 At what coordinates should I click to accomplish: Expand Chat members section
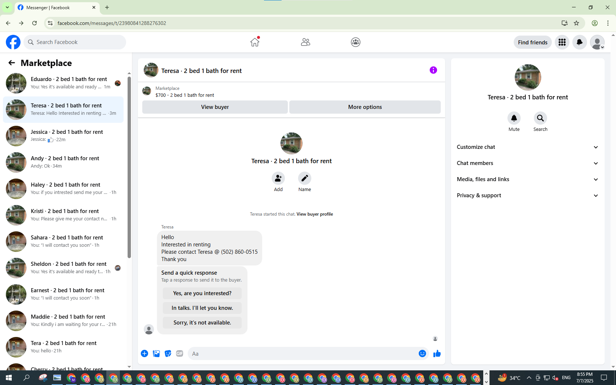(528, 163)
